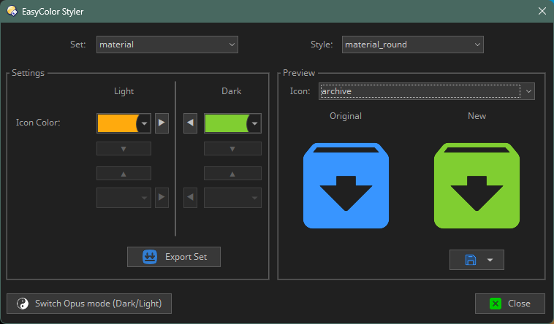Click the Close button
The height and width of the screenshot is (324, 554).
(510, 304)
